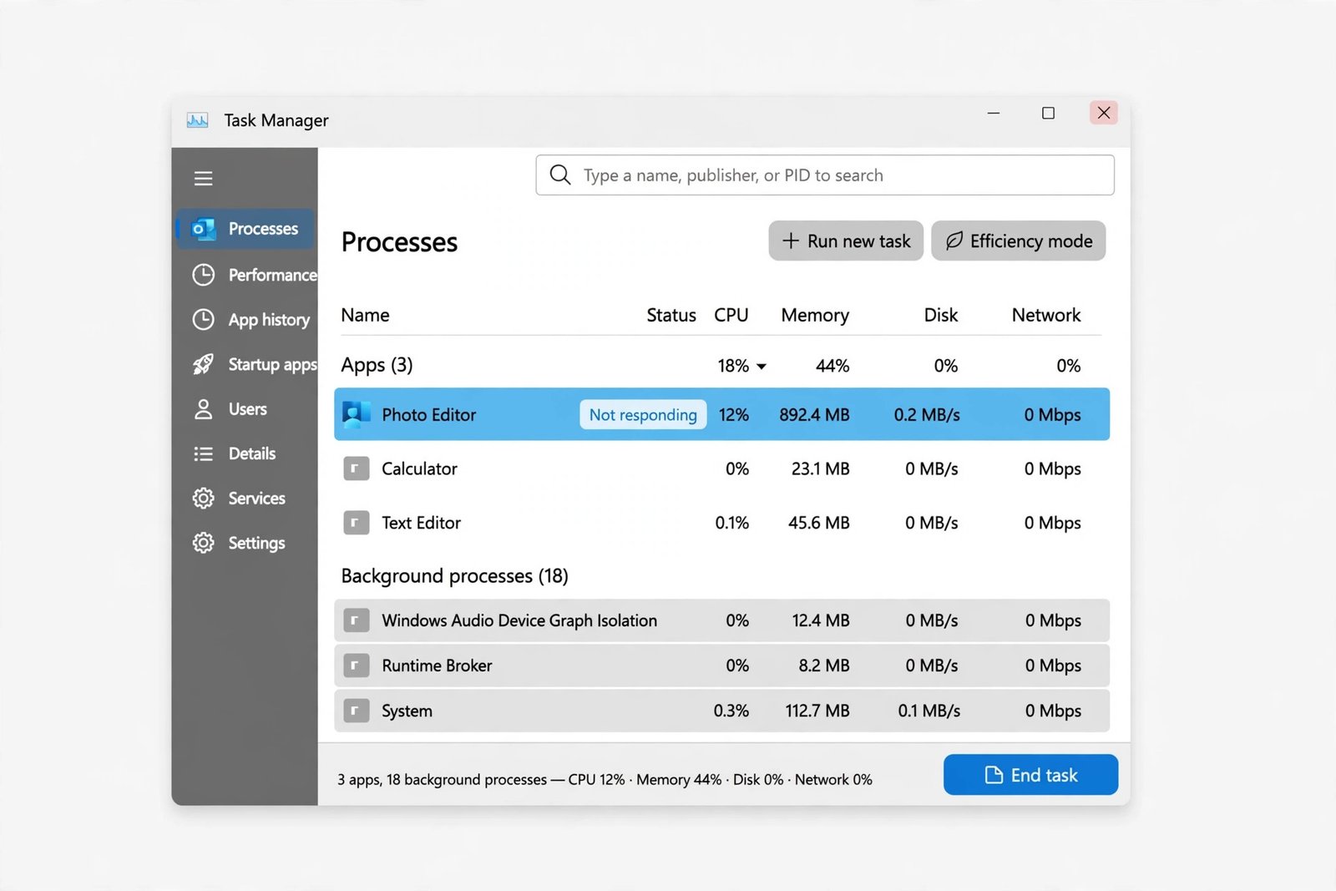Click the Services gear icon
Image resolution: width=1336 pixels, height=891 pixels.
coord(203,499)
